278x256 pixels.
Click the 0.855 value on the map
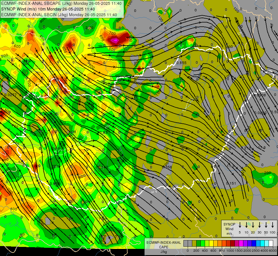coord(181,63)
